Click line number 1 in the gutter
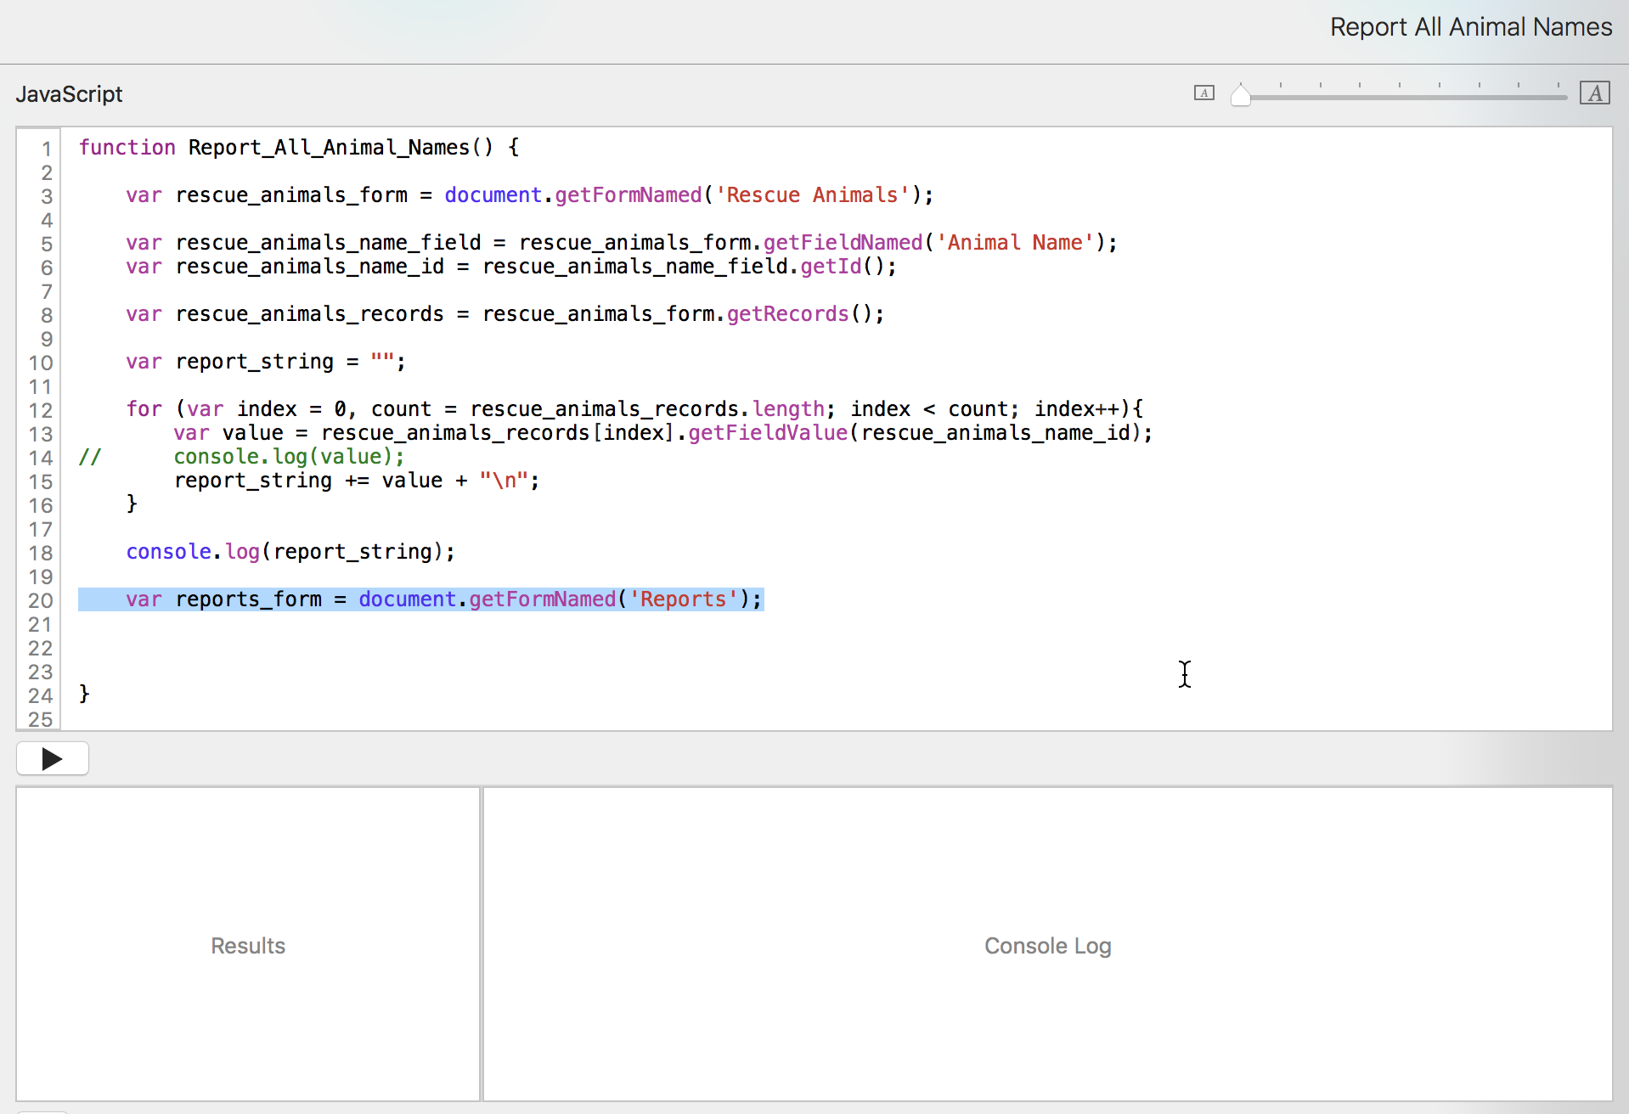The width and height of the screenshot is (1629, 1114). (x=47, y=148)
